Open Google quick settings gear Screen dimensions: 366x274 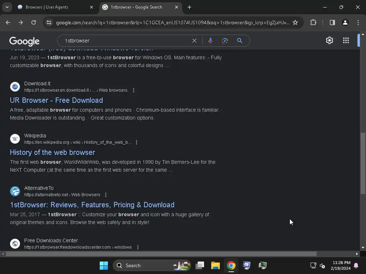[329, 41]
